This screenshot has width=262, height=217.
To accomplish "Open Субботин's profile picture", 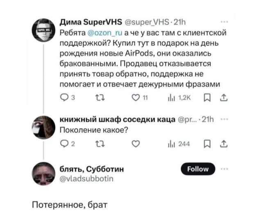I will click(44, 174).
